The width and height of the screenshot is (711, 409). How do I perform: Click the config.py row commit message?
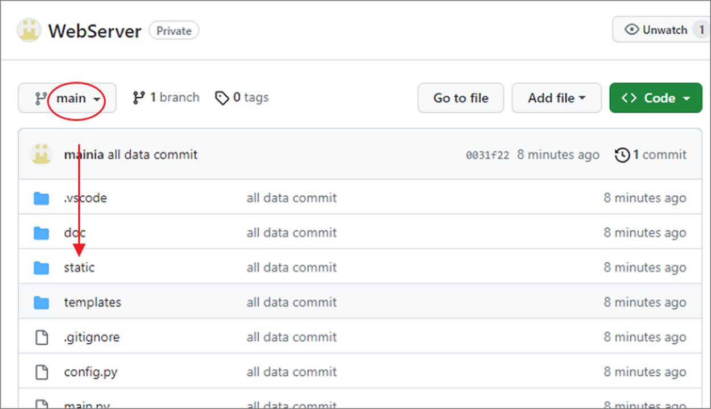pyautogui.click(x=292, y=372)
